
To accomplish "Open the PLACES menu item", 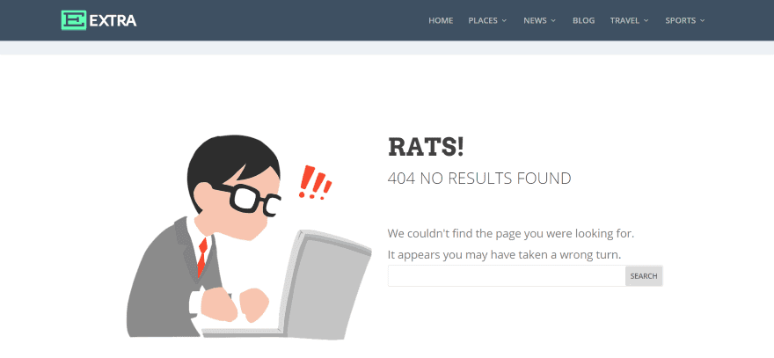I will click(483, 21).
